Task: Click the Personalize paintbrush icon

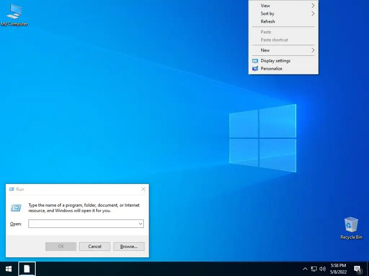Action: [255, 69]
